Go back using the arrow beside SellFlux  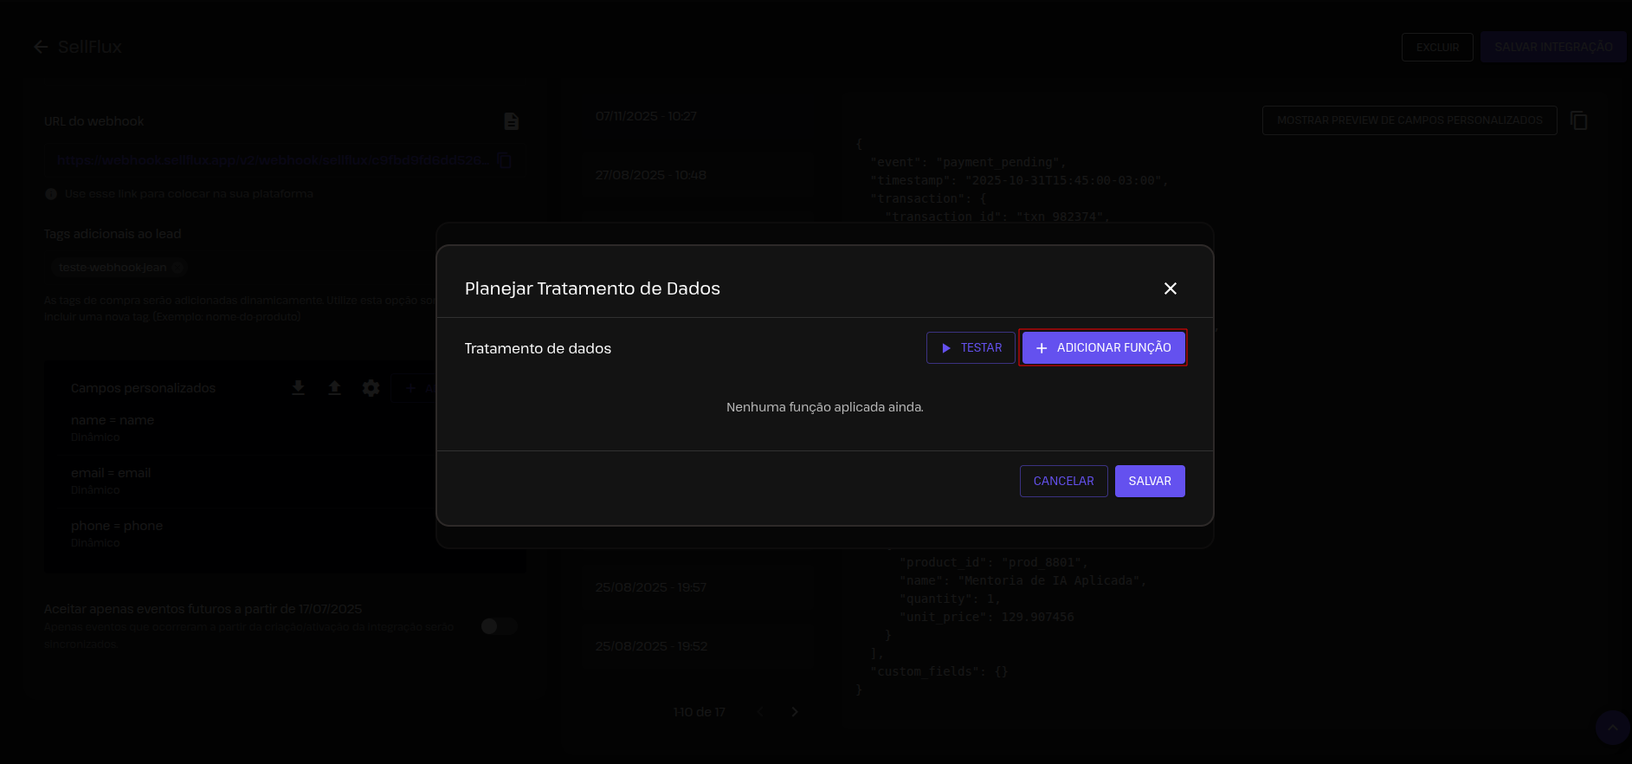(x=41, y=47)
